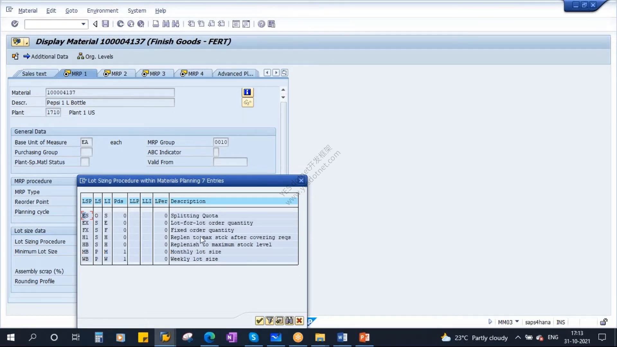
Task: Click the green Back arrow icon
Action: [120, 24]
